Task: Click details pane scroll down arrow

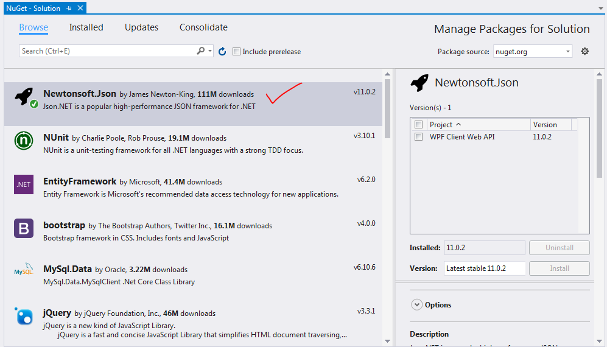Action: click(x=599, y=341)
